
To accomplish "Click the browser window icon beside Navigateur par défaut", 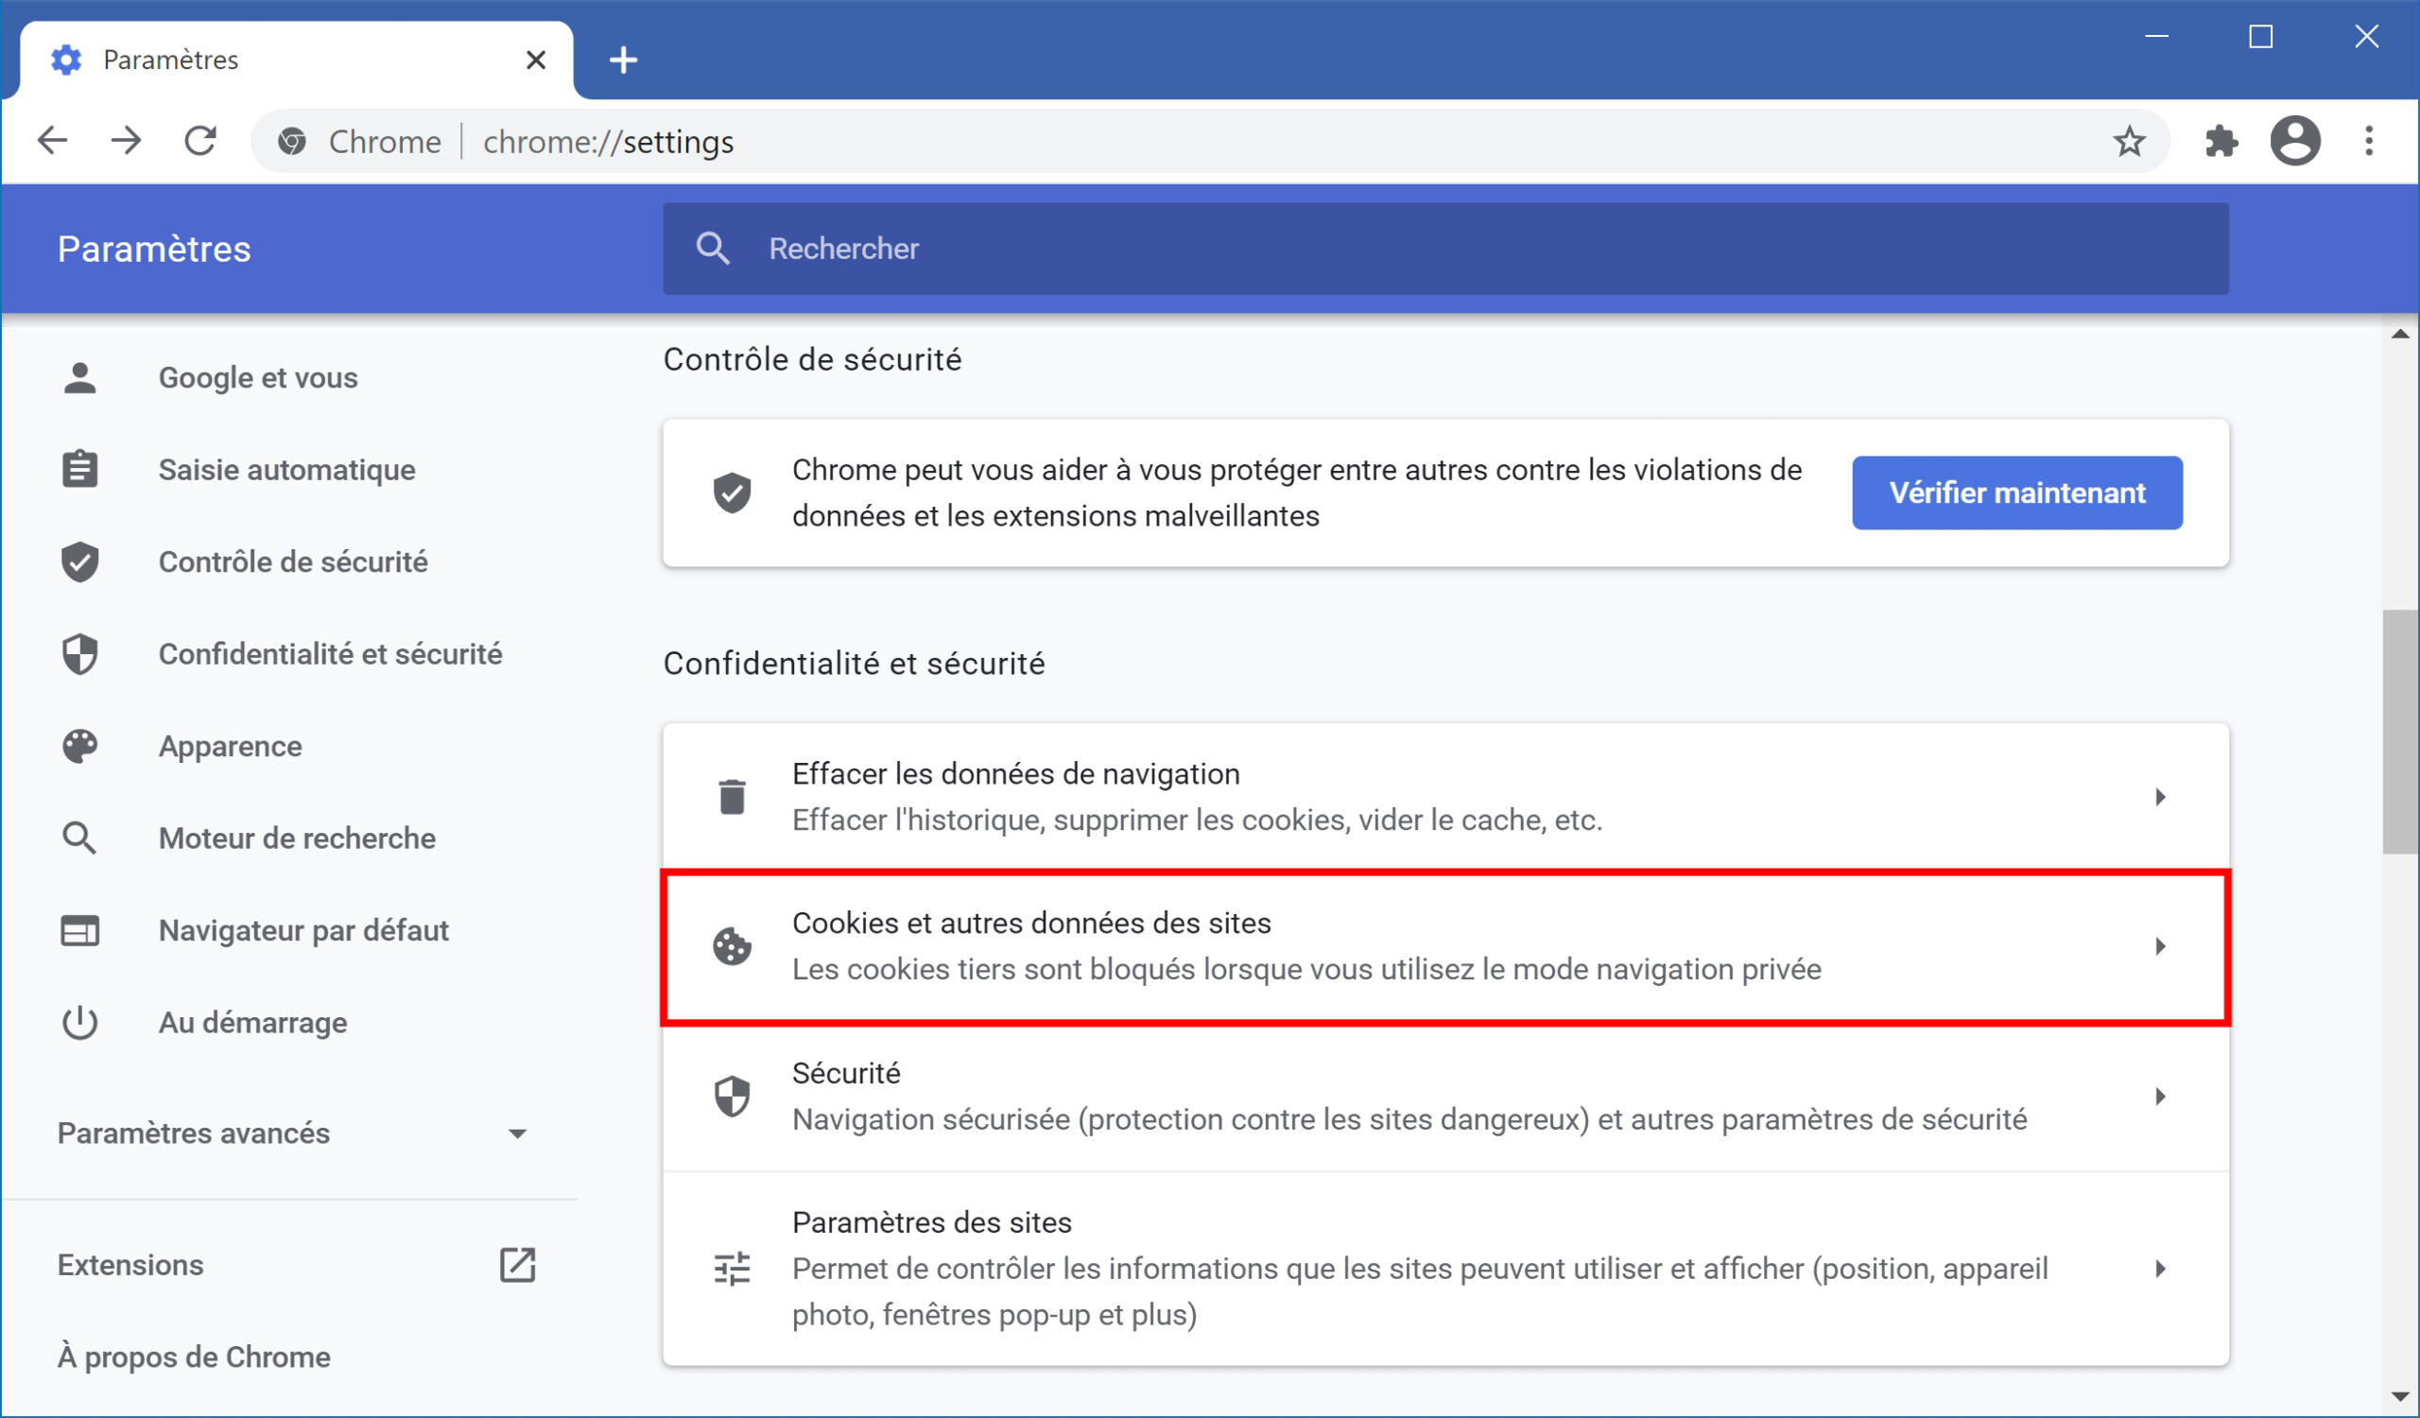I will point(79,930).
